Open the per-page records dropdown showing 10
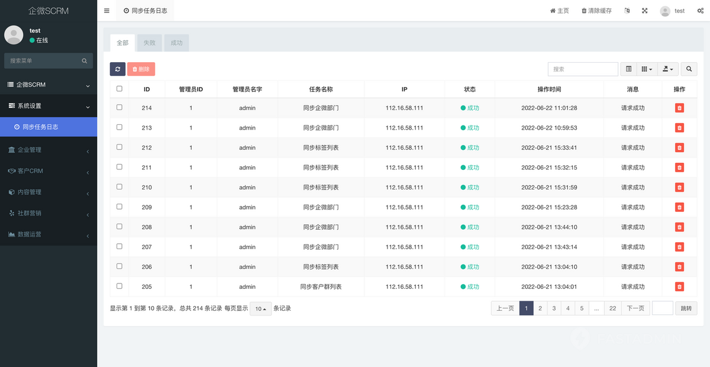The height and width of the screenshot is (367, 710). click(x=260, y=308)
